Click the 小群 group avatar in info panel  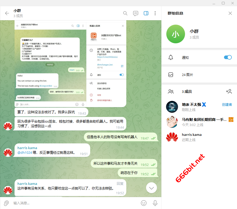(x=175, y=34)
